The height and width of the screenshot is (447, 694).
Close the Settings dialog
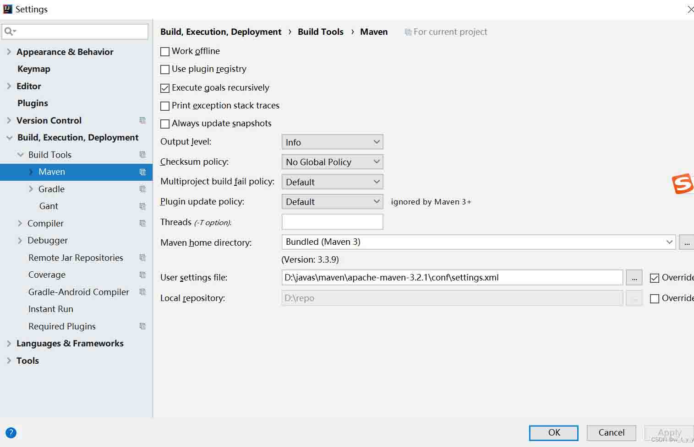(690, 9)
